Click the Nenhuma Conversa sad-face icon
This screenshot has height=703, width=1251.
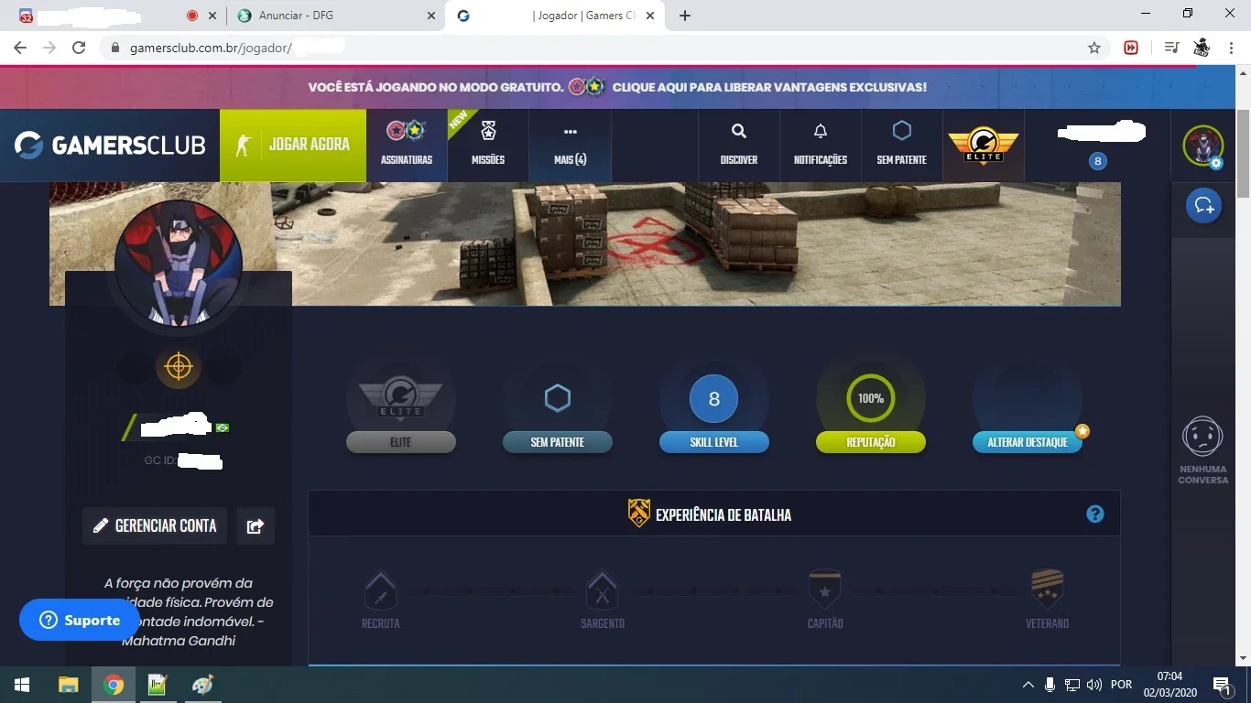(1202, 437)
